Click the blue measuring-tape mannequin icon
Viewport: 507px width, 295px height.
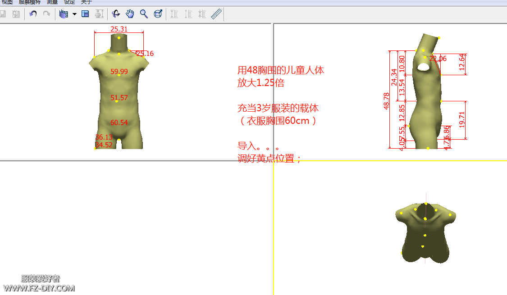tap(64, 14)
